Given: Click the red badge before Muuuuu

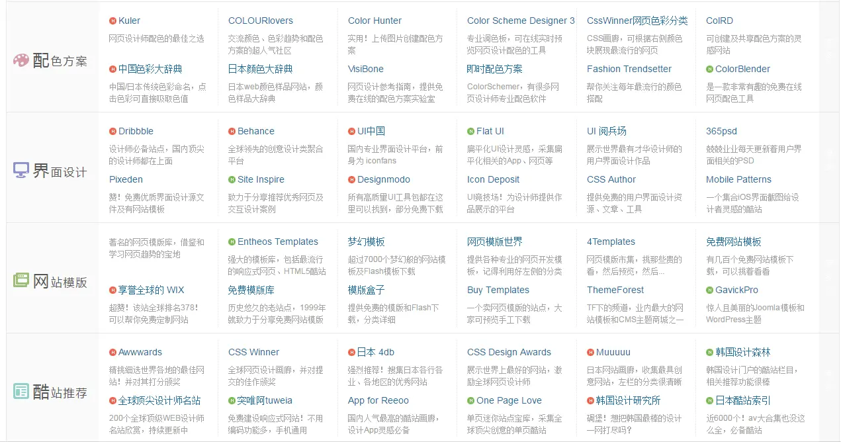Looking at the screenshot, I should coord(590,352).
